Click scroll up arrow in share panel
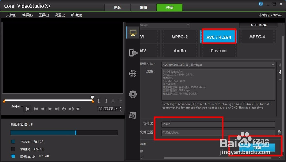 (283, 24)
